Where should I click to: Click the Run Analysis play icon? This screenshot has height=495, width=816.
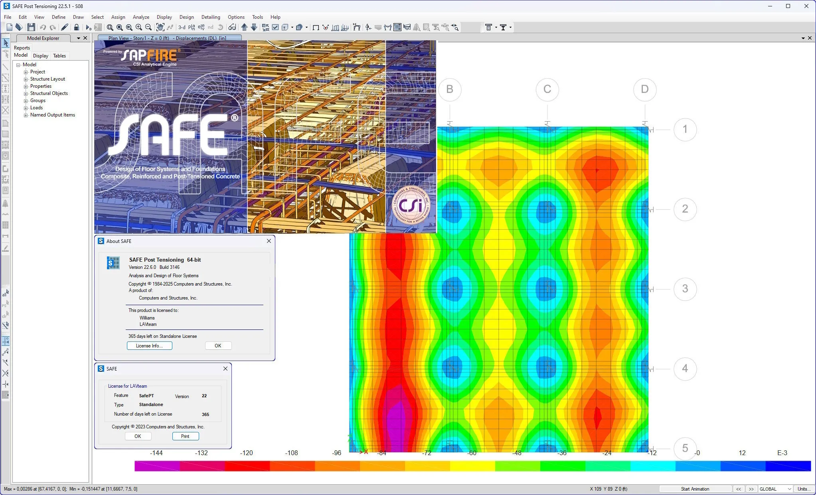[88, 28]
